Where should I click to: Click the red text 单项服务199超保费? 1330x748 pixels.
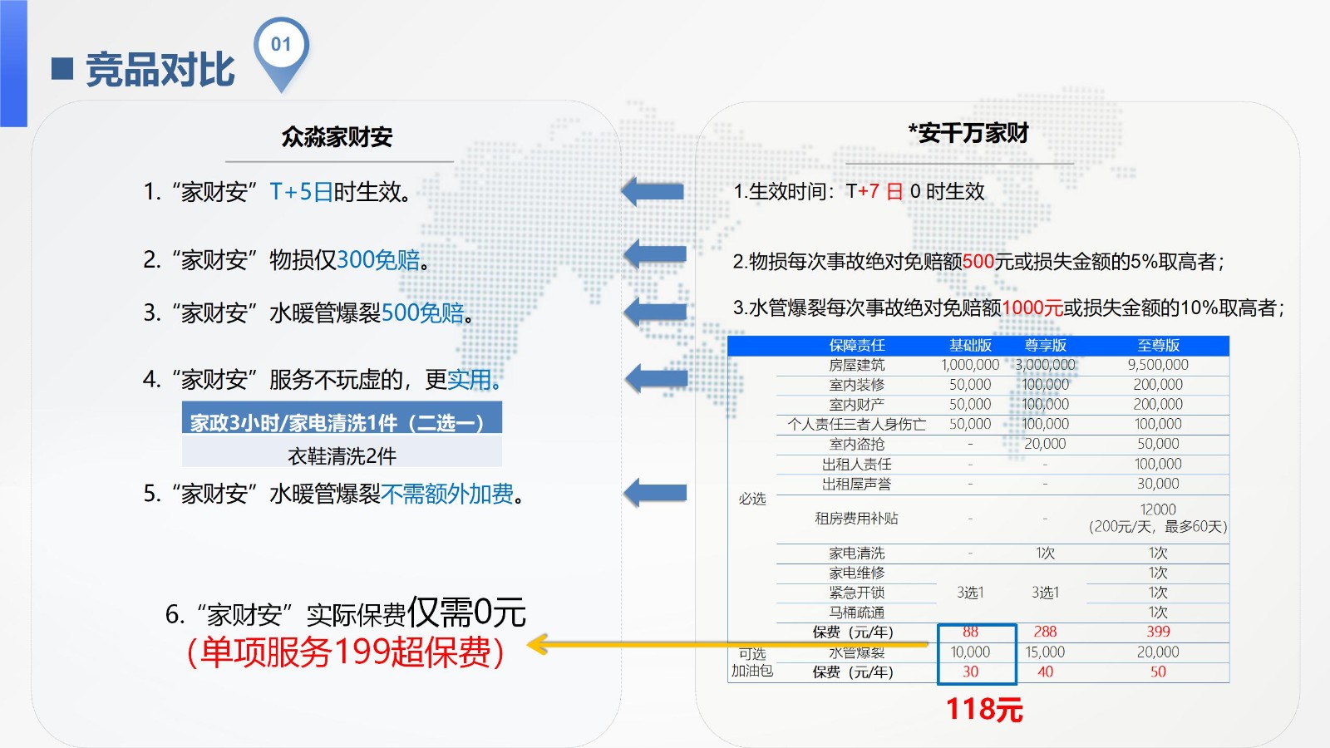click(345, 652)
